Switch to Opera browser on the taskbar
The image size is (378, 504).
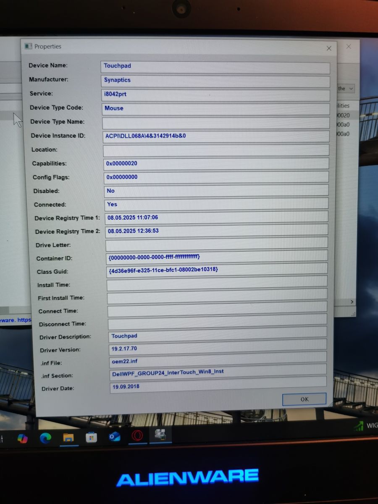137,436
